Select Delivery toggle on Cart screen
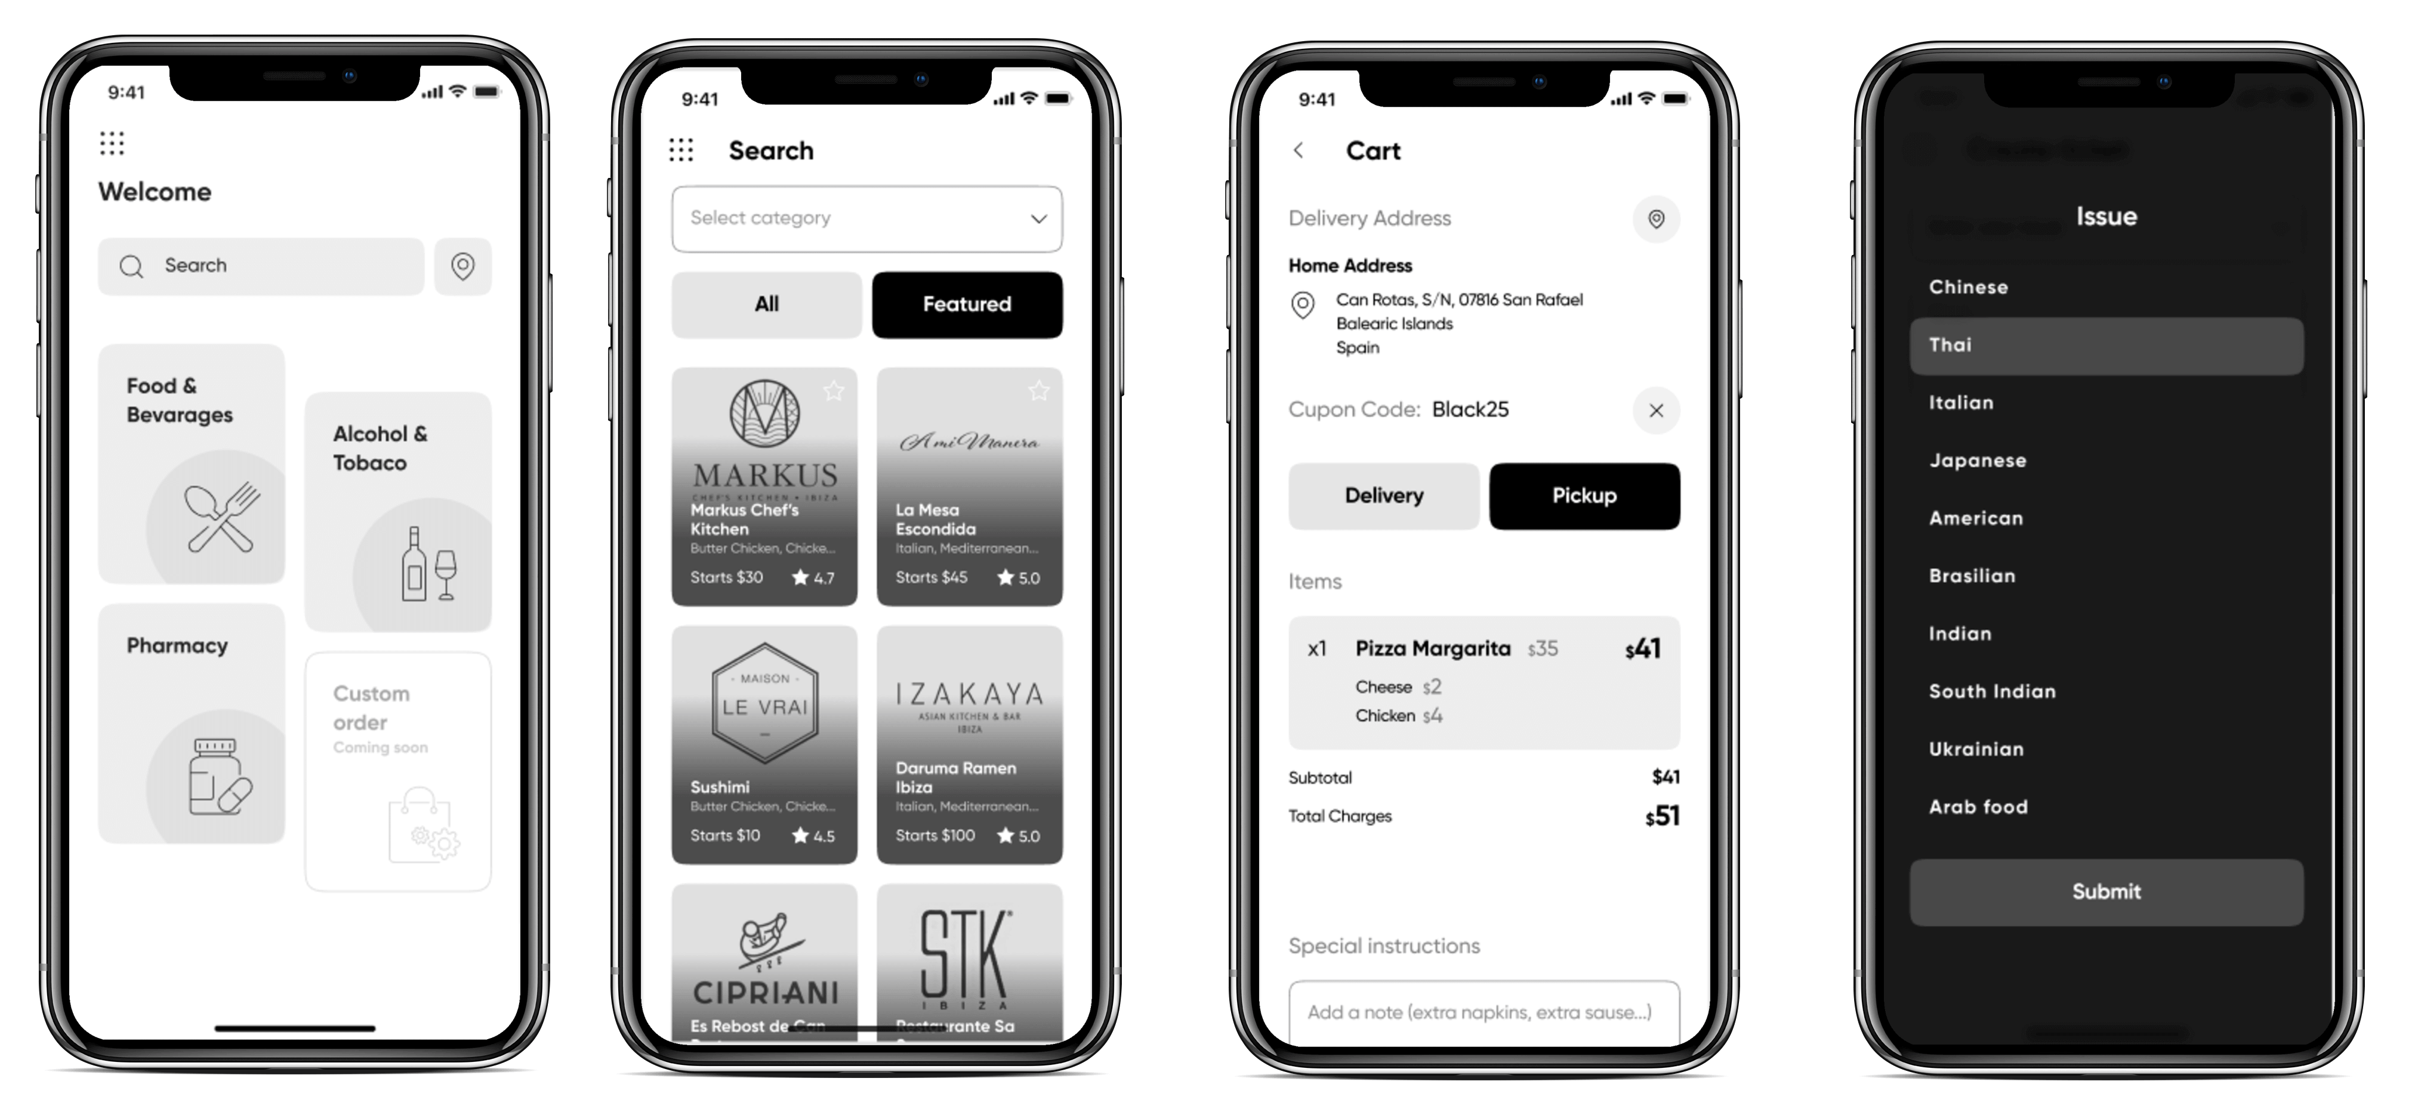The width and height of the screenshot is (2418, 1115). [x=1381, y=495]
